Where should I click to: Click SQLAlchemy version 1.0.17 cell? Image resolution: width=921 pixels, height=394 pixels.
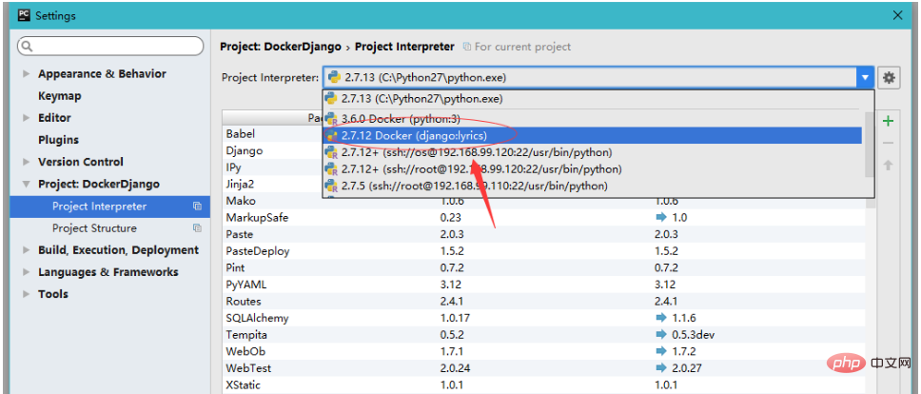[455, 318]
